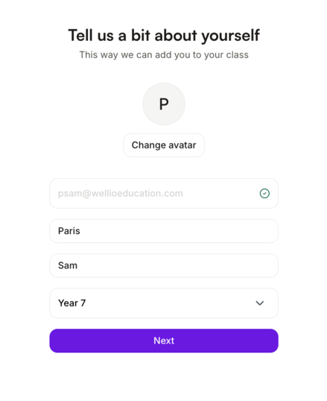The width and height of the screenshot is (327, 401).
Task: Click the letter P inside the avatar
Action: 164,104
